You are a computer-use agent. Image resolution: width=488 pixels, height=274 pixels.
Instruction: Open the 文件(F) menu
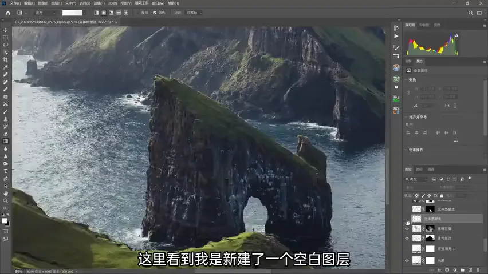coord(15,3)
